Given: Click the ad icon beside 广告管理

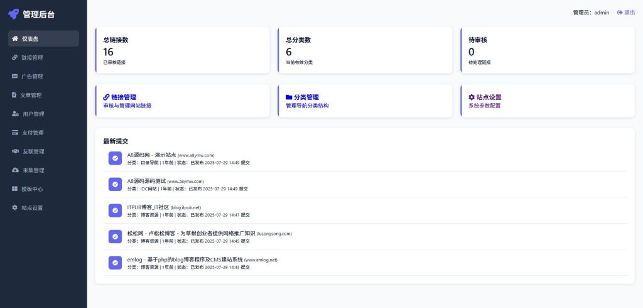Looking at the screenshot, I should tap(15, 76).
